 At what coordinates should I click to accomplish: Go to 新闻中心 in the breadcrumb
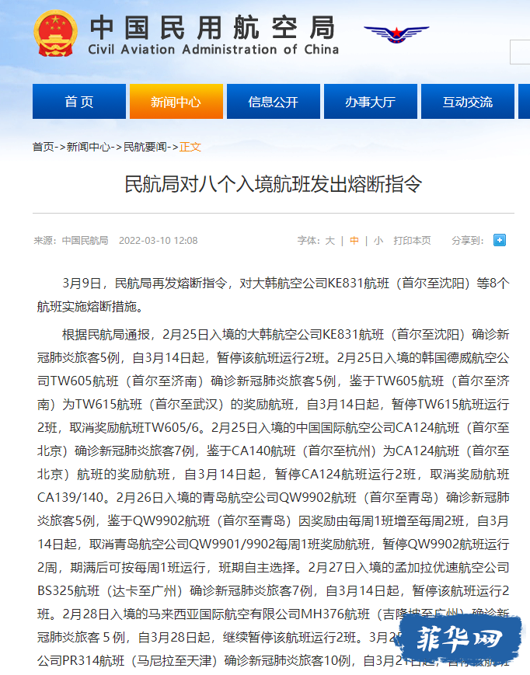pos(89,148)
